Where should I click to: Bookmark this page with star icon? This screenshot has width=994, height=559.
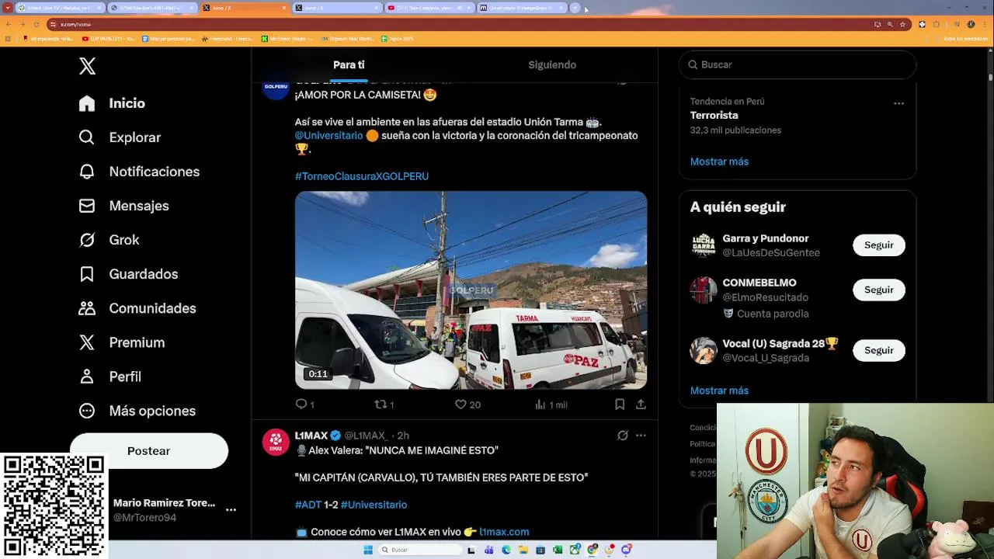click(x=902, y=24)
